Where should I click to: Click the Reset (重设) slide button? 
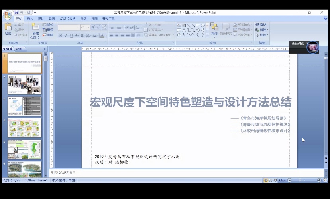pyautogui.click(x=48, y=30)
